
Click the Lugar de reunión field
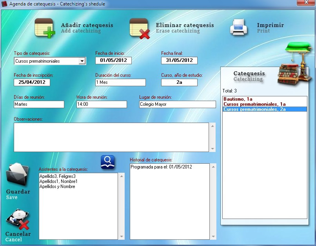[178, 104]
